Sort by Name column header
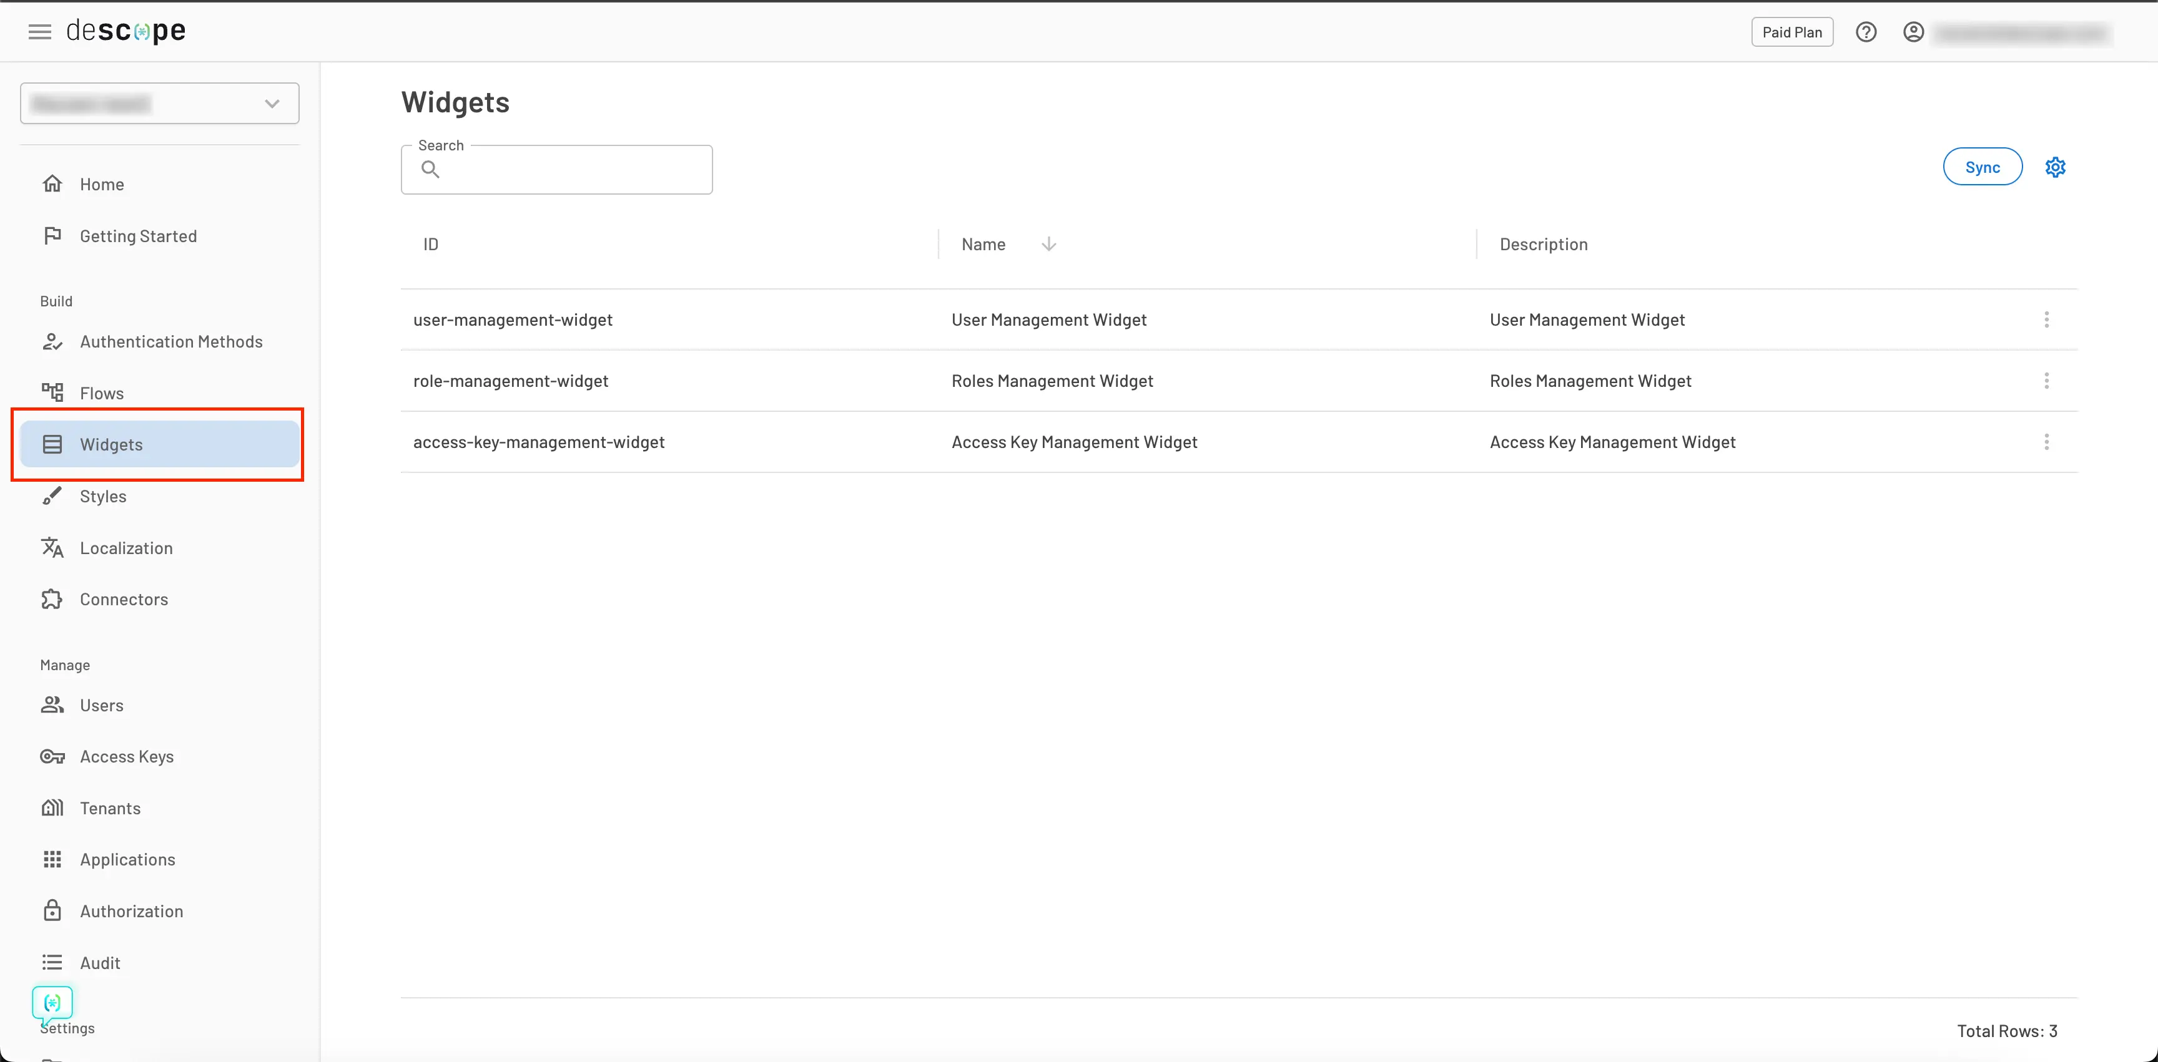This screenshot has height=1062, width=2158. click(983, 245)
